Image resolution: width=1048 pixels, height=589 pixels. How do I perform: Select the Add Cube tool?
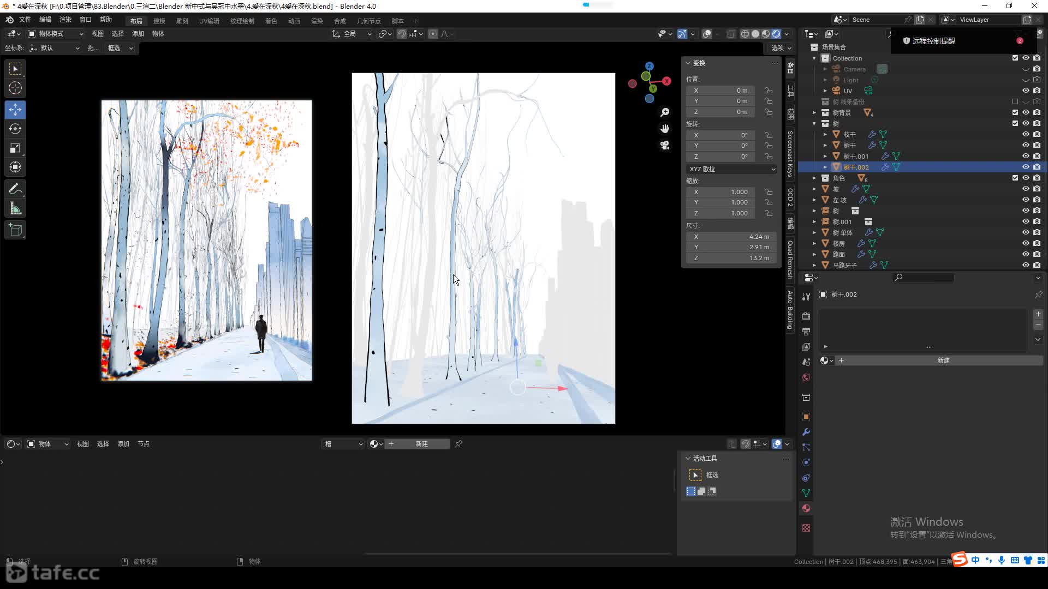point(15,230)
